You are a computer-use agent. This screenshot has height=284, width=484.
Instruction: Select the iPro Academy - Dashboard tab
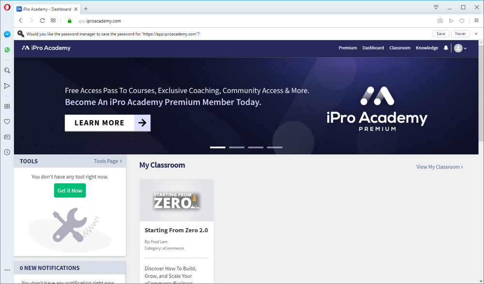click(46, 9)
